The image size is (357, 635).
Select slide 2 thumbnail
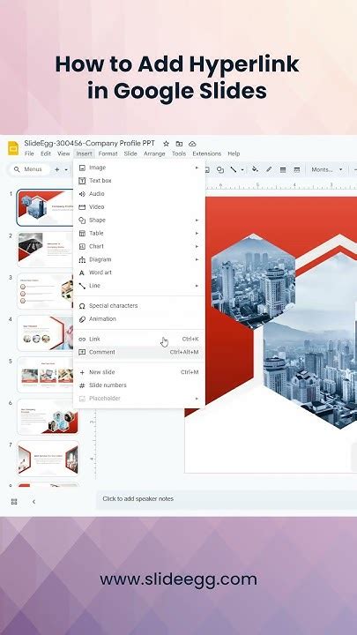tap(45, 250)
